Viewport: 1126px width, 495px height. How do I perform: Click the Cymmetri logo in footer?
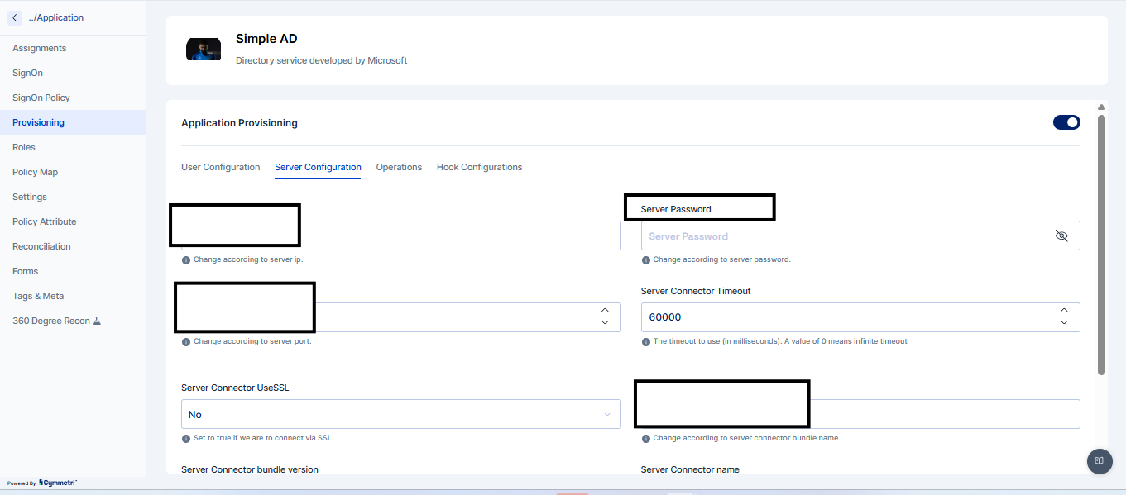(57, 483)
